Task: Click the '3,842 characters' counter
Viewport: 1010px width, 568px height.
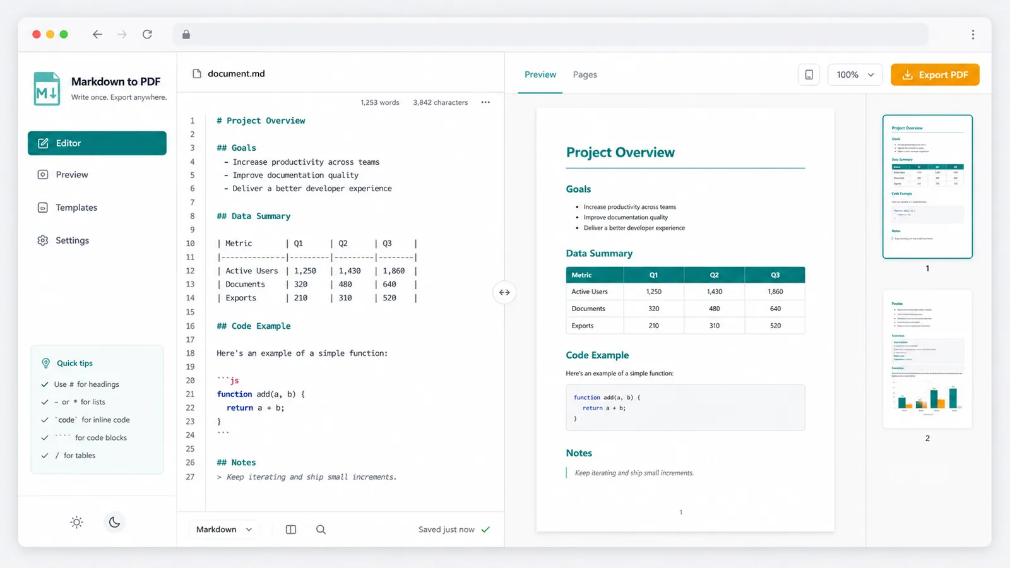Action: (x=441, y=102)
